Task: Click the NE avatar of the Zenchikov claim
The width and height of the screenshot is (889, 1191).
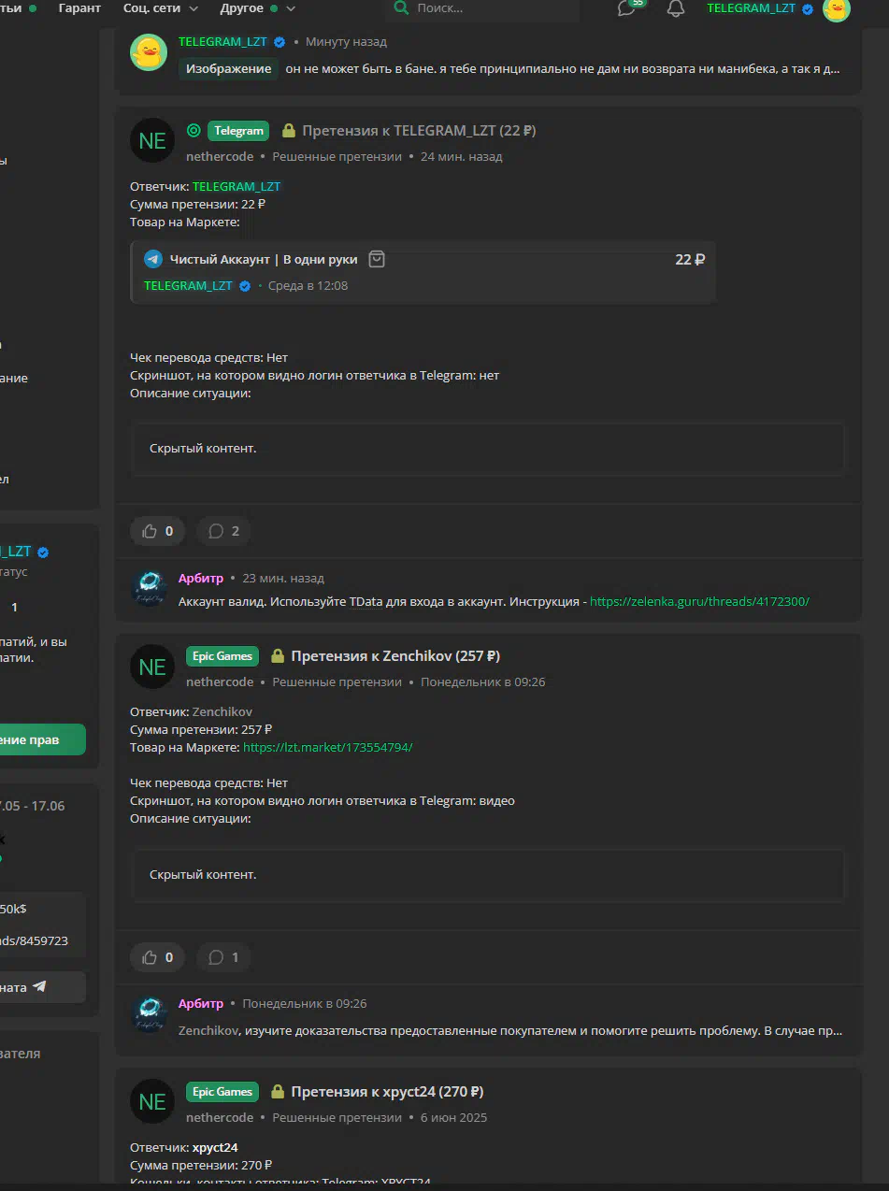Action: 152,667
